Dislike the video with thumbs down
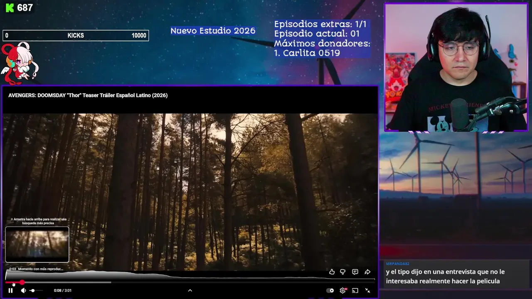The width and height of the screenshot is (532, 299). coord(343,272)
